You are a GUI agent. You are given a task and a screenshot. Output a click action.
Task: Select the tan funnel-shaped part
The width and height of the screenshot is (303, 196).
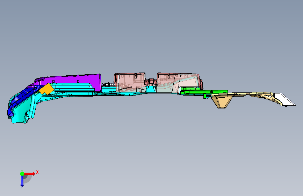point(222,101)
